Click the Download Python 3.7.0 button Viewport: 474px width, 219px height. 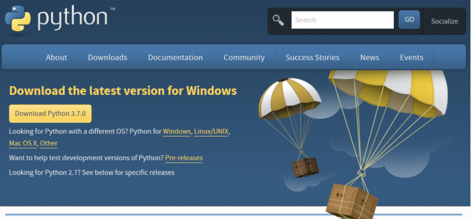50,114
